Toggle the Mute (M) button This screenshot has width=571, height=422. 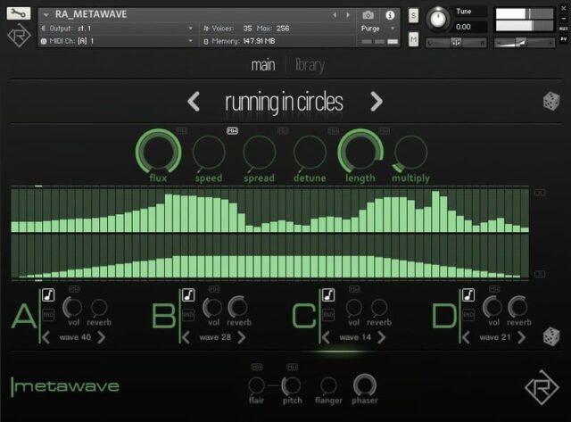click(414, 39)
